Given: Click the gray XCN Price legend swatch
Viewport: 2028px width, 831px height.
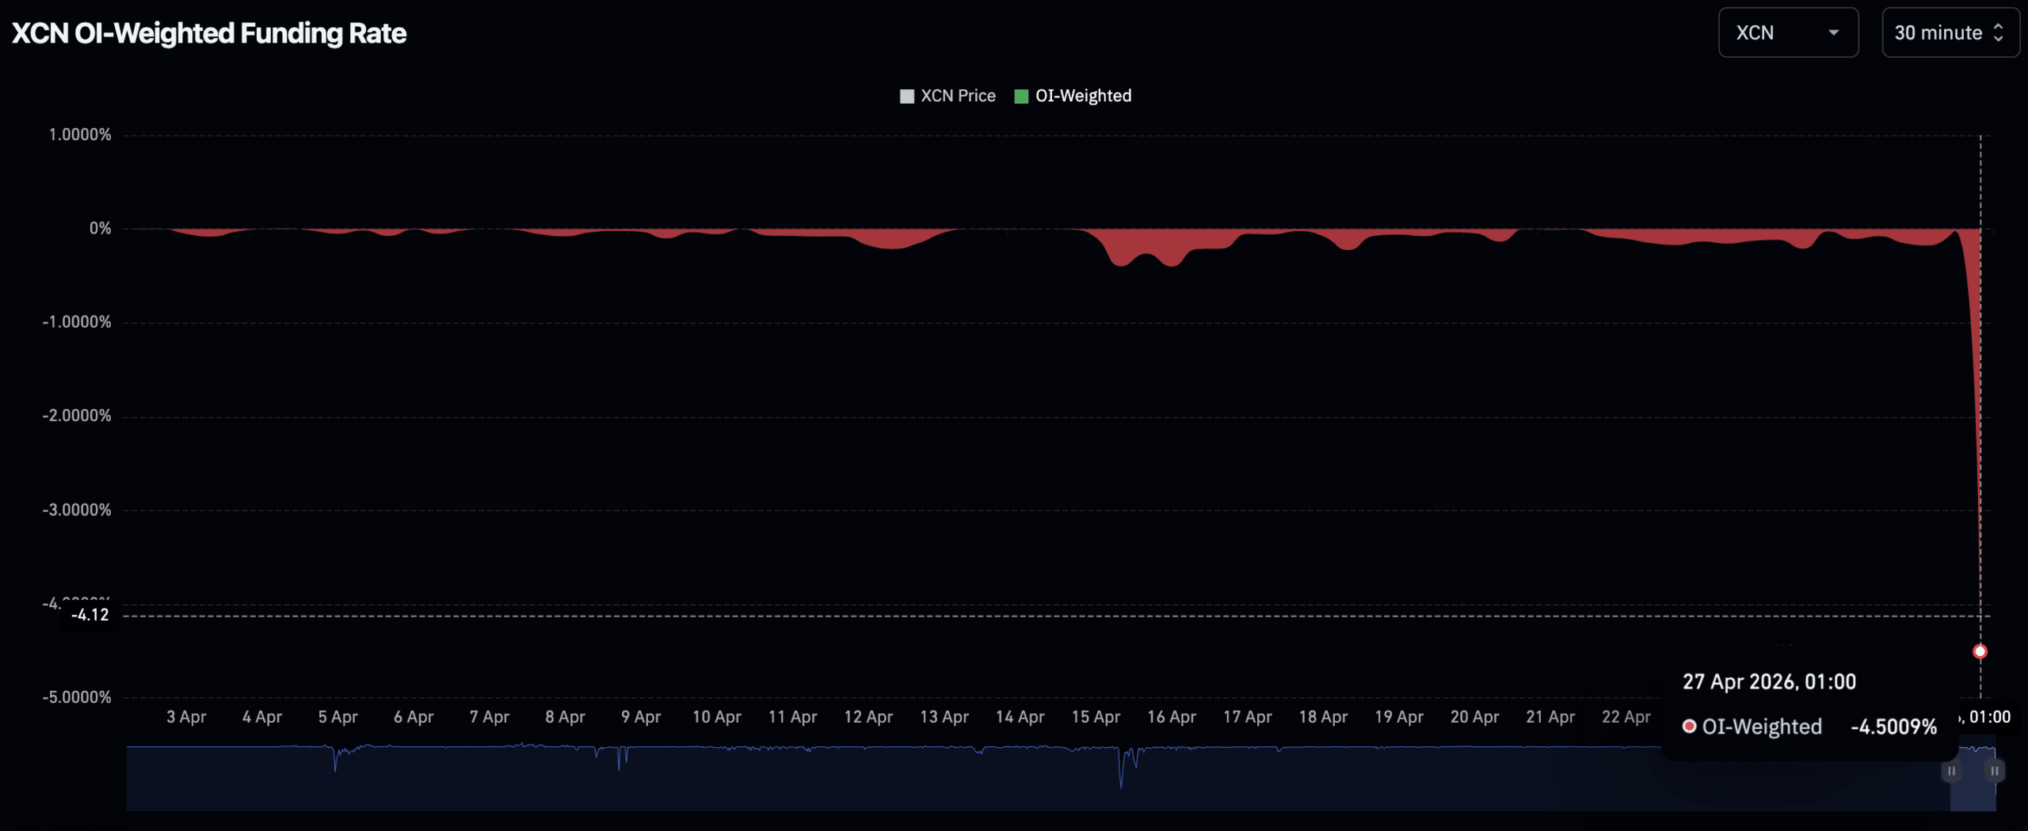Looking at the screenshot, I should coord(905,96).
